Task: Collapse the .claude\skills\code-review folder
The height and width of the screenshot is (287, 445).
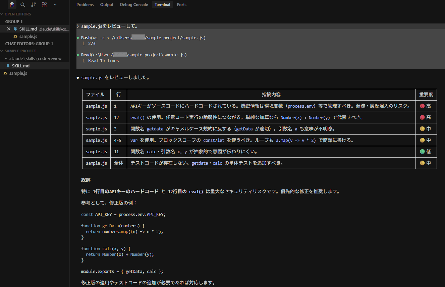Action: 35,58
